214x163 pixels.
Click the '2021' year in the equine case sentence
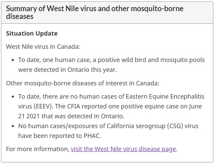33,116
